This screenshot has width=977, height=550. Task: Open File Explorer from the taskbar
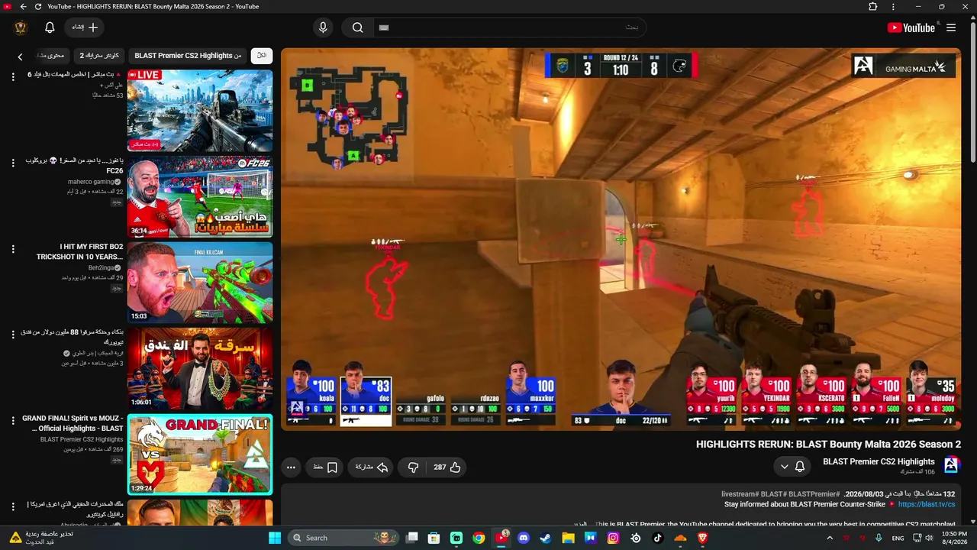coord(568,538)
